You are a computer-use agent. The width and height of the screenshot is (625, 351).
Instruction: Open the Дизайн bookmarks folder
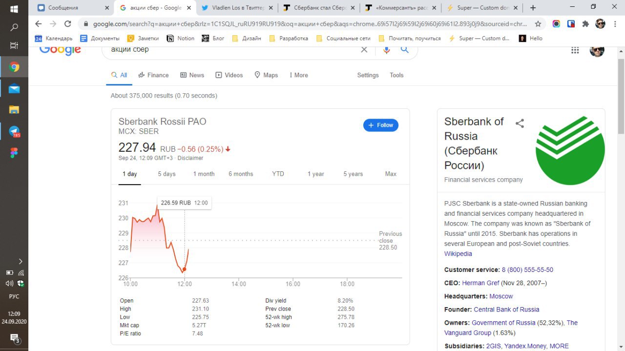(247, 38)
